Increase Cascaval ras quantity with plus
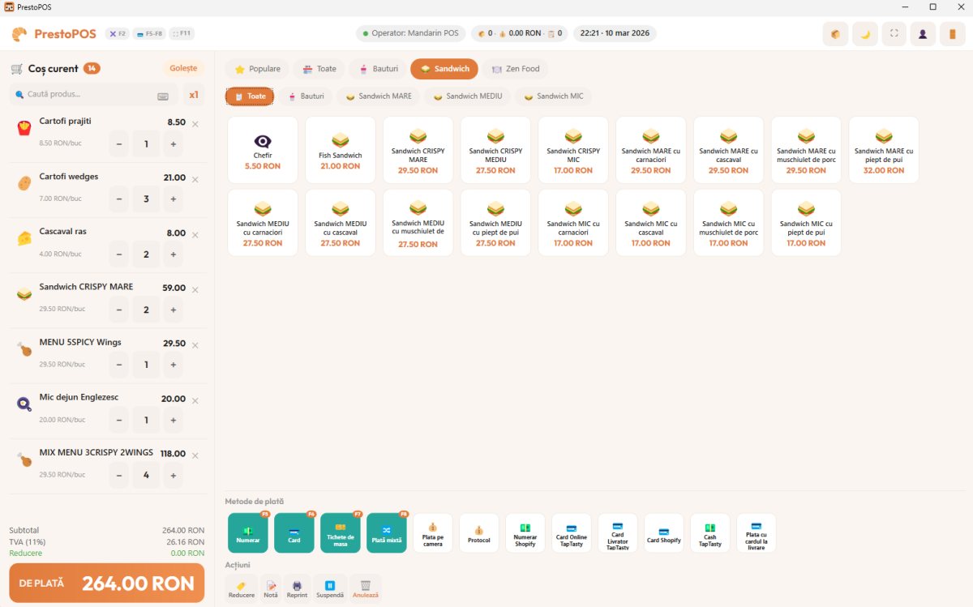Viewport: 973px width, 607px height. tap(173, 254)
